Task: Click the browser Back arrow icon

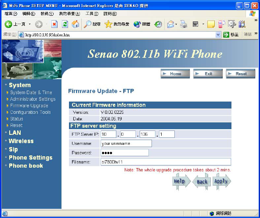Action: 8,25
